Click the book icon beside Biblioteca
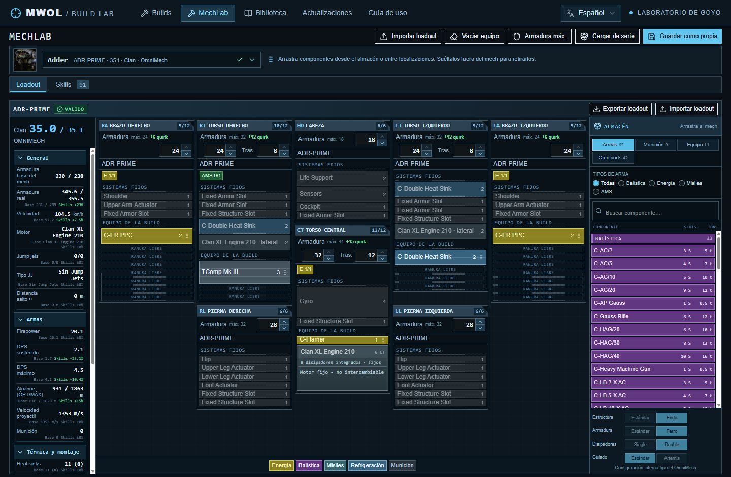 click(x=248, y=13)
